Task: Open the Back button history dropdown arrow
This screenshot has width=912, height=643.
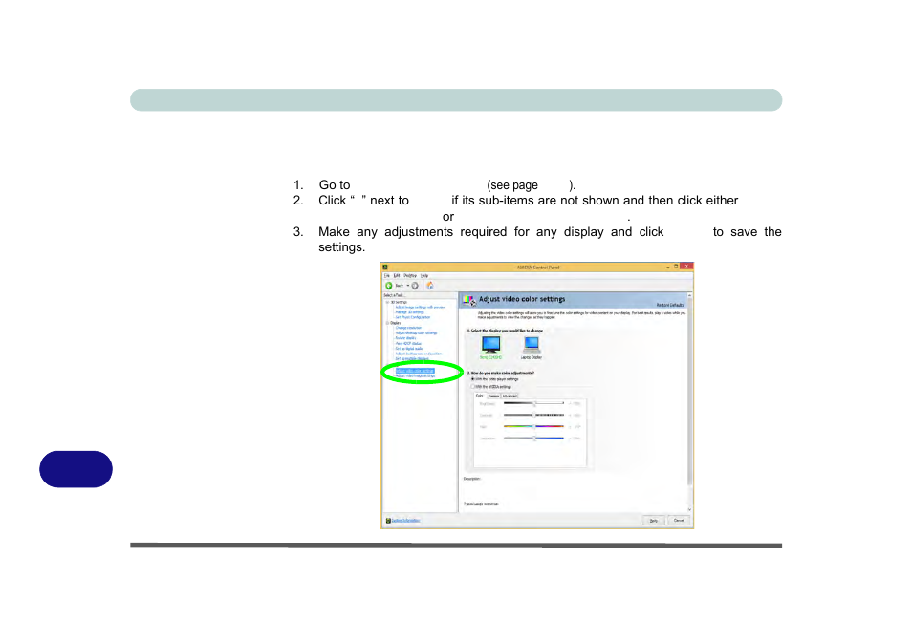Action: [407, 285]
